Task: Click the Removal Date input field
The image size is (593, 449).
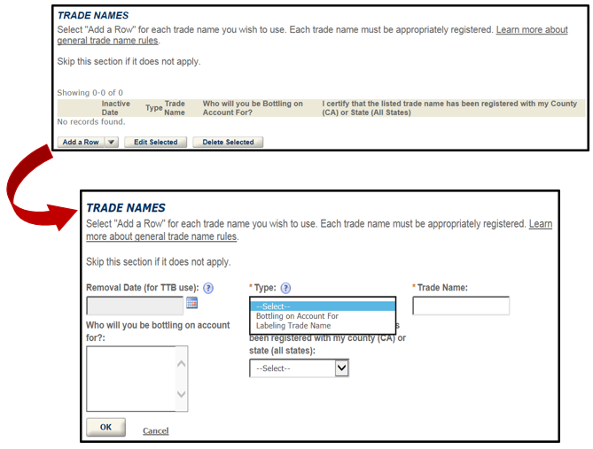Action: (135, 306)
